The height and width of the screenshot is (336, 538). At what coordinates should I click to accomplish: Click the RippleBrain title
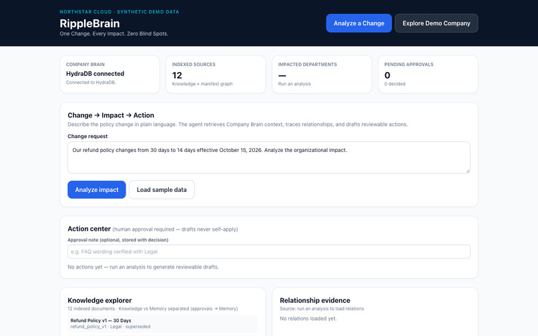coord(89,23)
